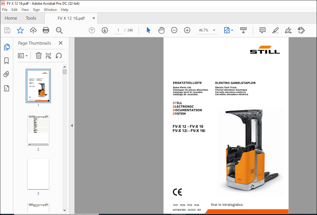This screenshot has height=215, width=317.
Task: Click the 'ERSATZTEILLISTE' heading text
Action: [x=187, y=83]
